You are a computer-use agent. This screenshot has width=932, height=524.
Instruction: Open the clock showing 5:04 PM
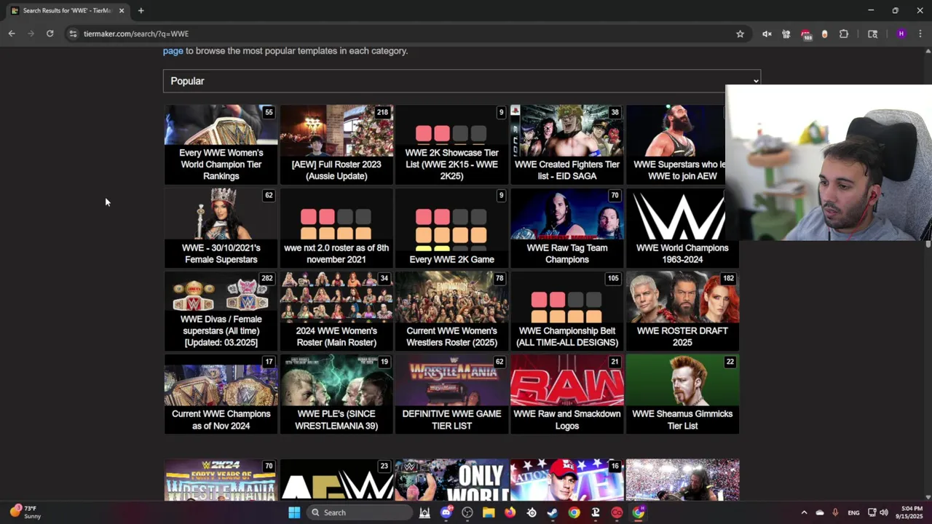pos(911,512)
